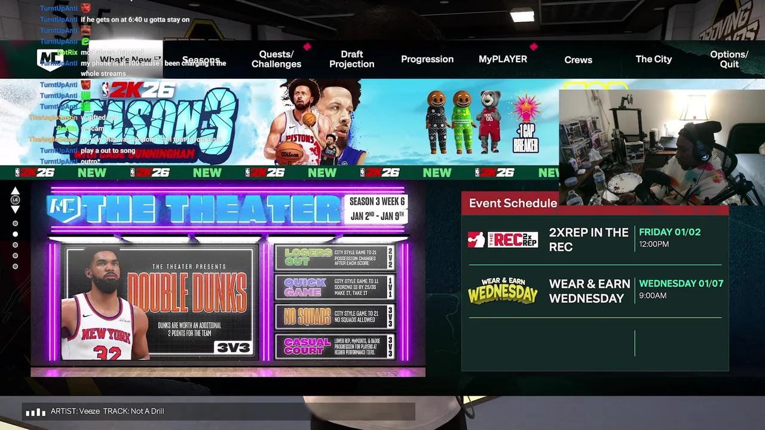Click the red notification diamond on MyPLAYER
Screen dimensions: 765x430
tap(534, 47)
